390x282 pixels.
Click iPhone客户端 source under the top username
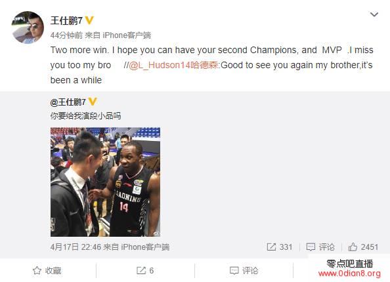127,35
